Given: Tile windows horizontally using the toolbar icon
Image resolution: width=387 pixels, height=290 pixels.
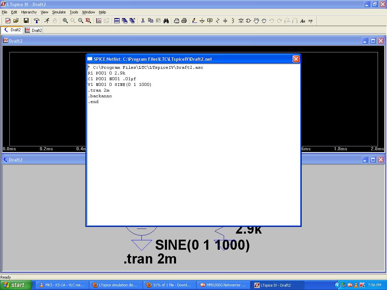Looking at the screenshot, I should point(117,21).
